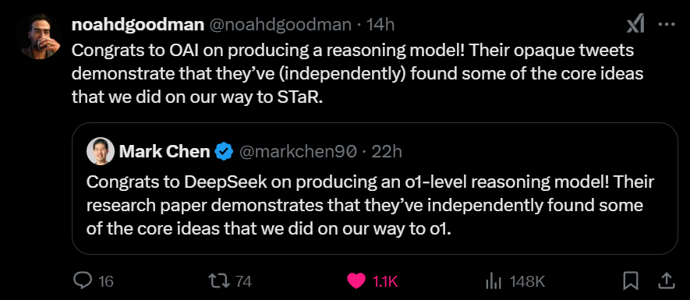Open the view analytics bar chart icon
690x300 pixels.
[492, 281]
